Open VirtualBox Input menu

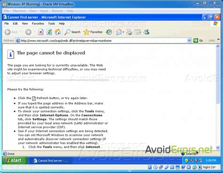(x=44, y=11)
